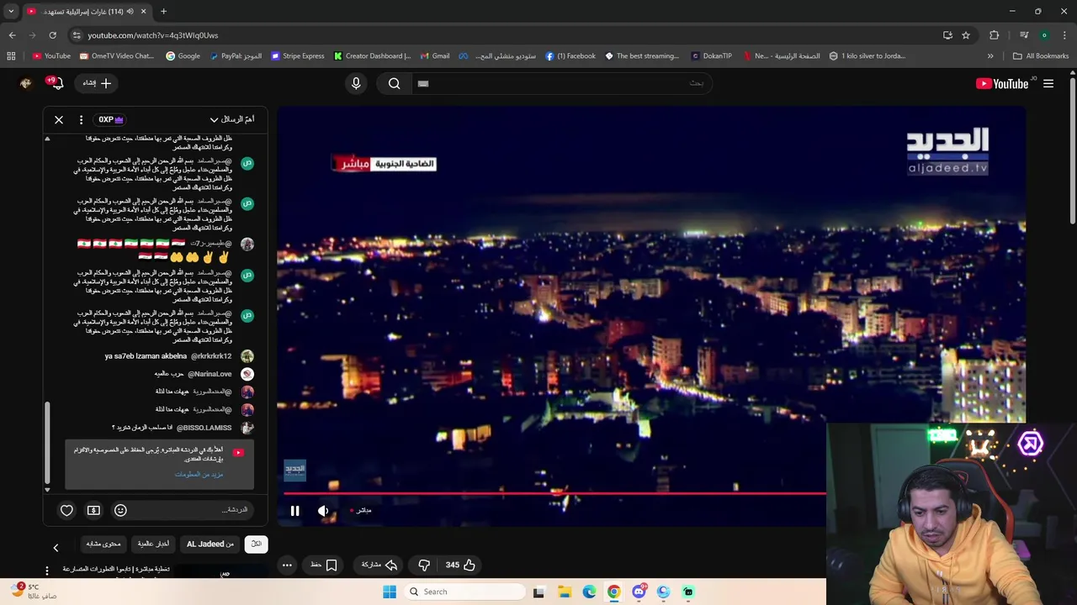This screenshot has width=1077, height=605.
Task: Select the 'من AL Jadeed' filter chip
Action: [210, 544]
